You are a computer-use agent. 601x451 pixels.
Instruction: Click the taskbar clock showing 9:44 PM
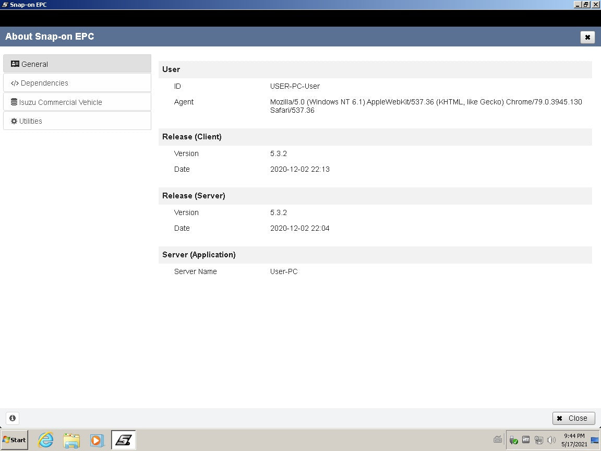574,440
